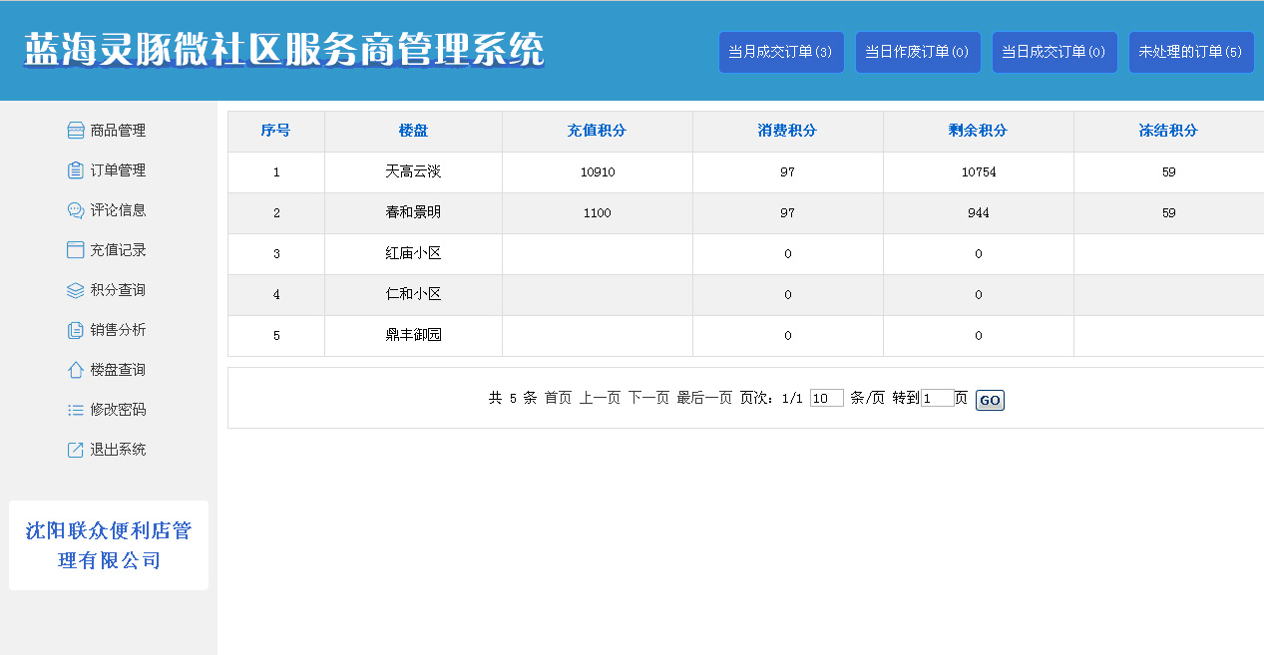Click the 销售分析 document icon
Viewport: 1264px width, 655px height.
pyautogui.click(x=75, y=330)
